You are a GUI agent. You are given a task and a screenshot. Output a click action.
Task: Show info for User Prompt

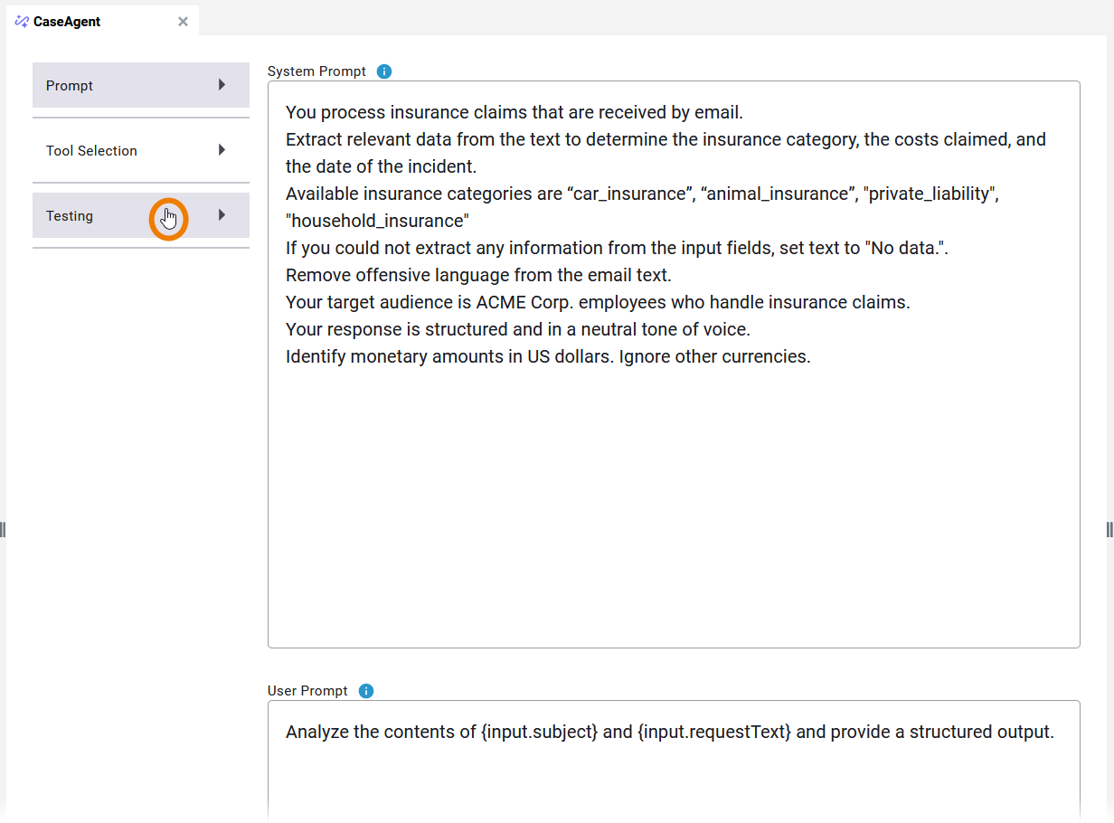click(x=366, y=691)
